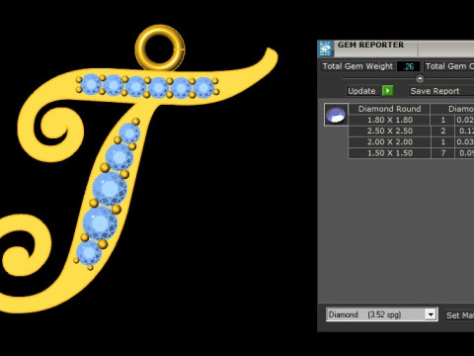474x356 pixels.
Task: Click the Save Report button
Action: pos(441,91)
